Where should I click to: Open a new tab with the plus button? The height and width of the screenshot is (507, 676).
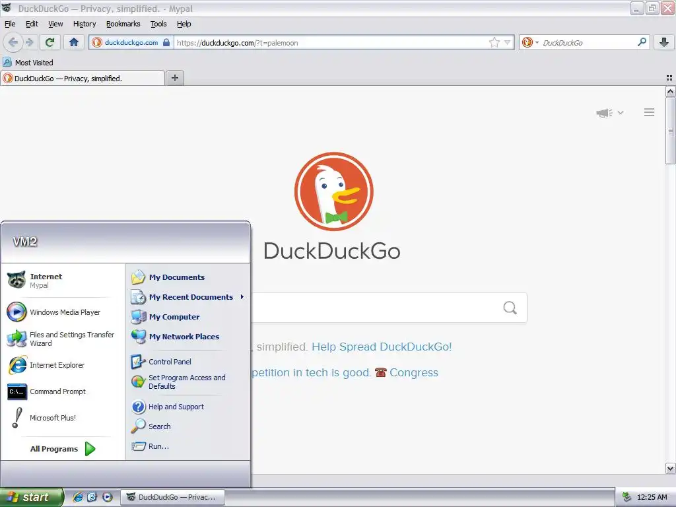click(x=174, y=78)
